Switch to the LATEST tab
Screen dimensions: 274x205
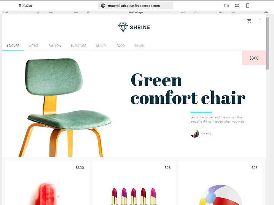(33, 46)
